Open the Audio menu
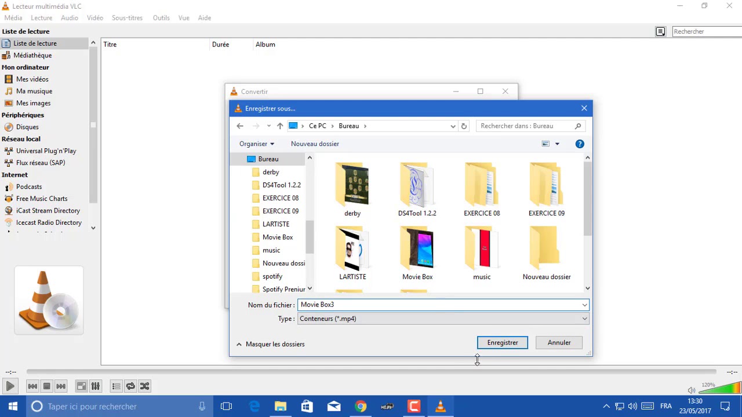 click(x=70, y=18)
